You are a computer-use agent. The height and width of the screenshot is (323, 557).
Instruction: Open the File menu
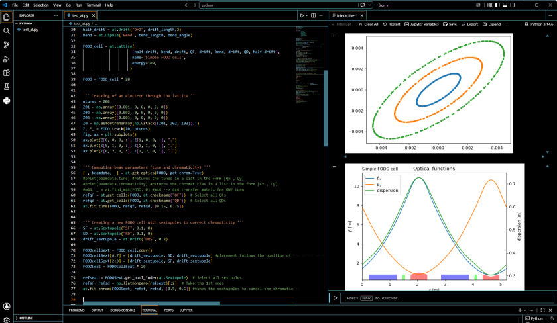[15, 5]
